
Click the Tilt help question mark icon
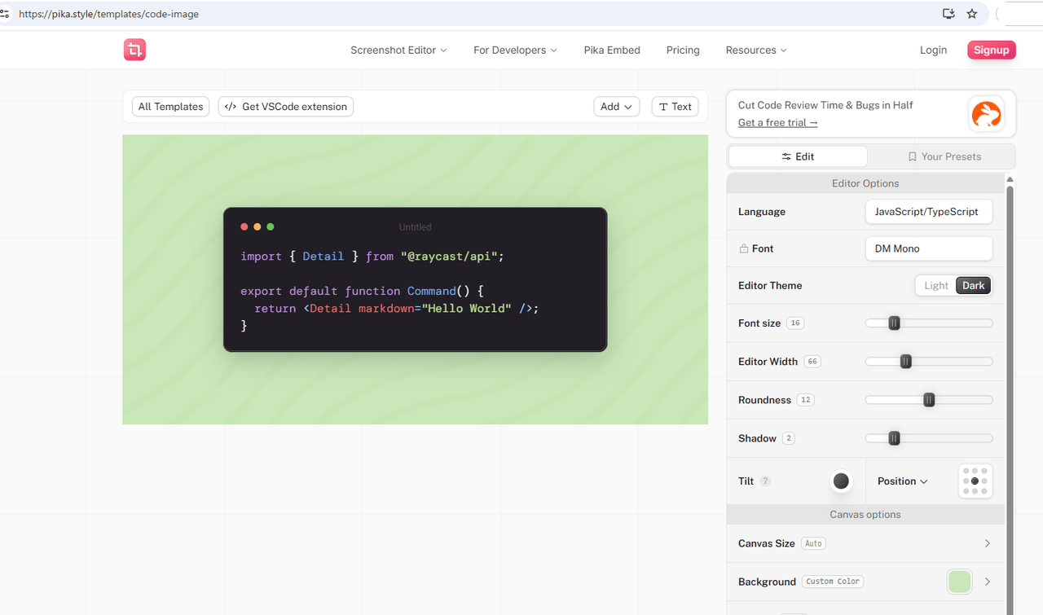pyautogui.click(x=765, y=481)
